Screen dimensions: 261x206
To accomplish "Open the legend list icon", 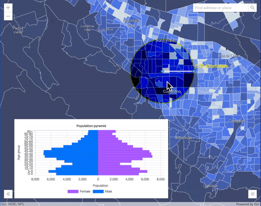I will coord(252,194).
